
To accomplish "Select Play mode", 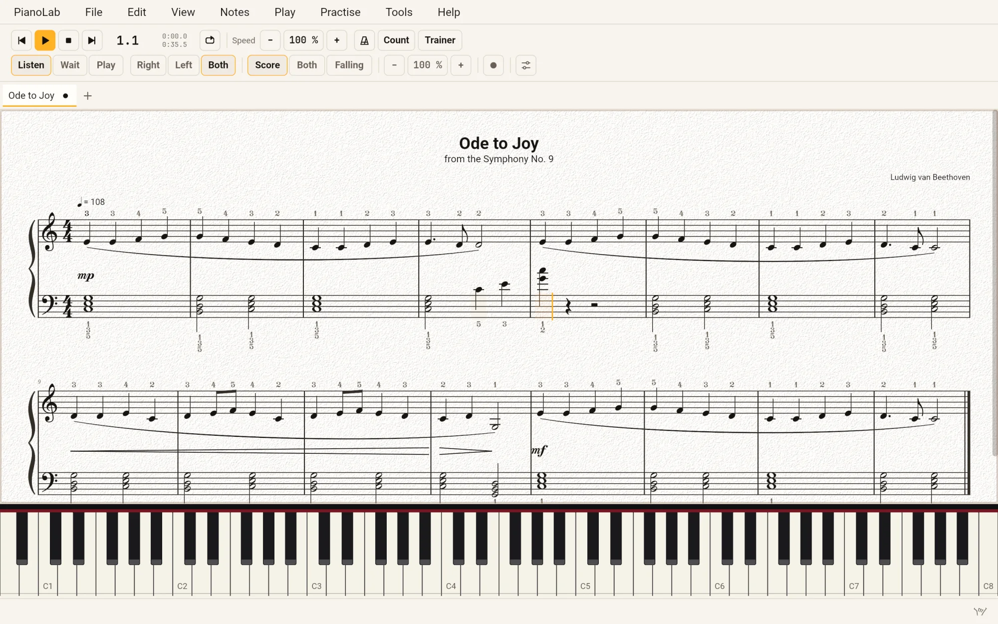I will (x=106, y=65).
